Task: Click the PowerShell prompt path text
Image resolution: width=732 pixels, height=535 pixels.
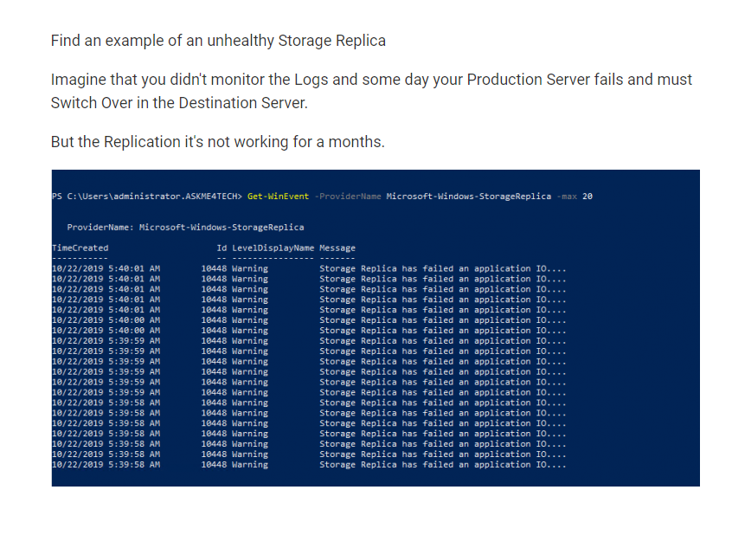Action: click(147, 196)
